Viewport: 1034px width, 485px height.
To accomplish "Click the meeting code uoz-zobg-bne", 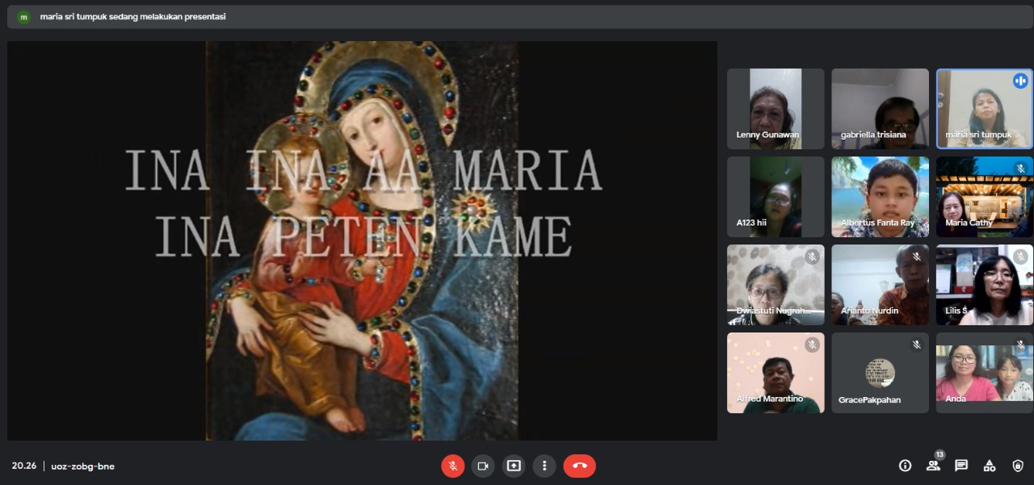I will pos(82,466).
